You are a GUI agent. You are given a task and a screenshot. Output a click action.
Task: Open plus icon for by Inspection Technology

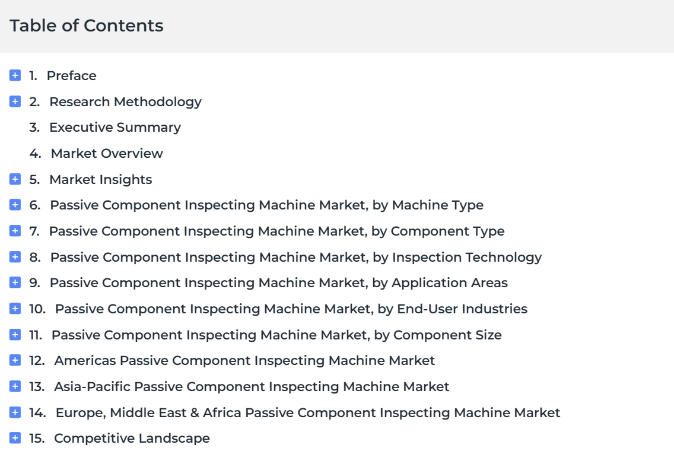point(15,257)
